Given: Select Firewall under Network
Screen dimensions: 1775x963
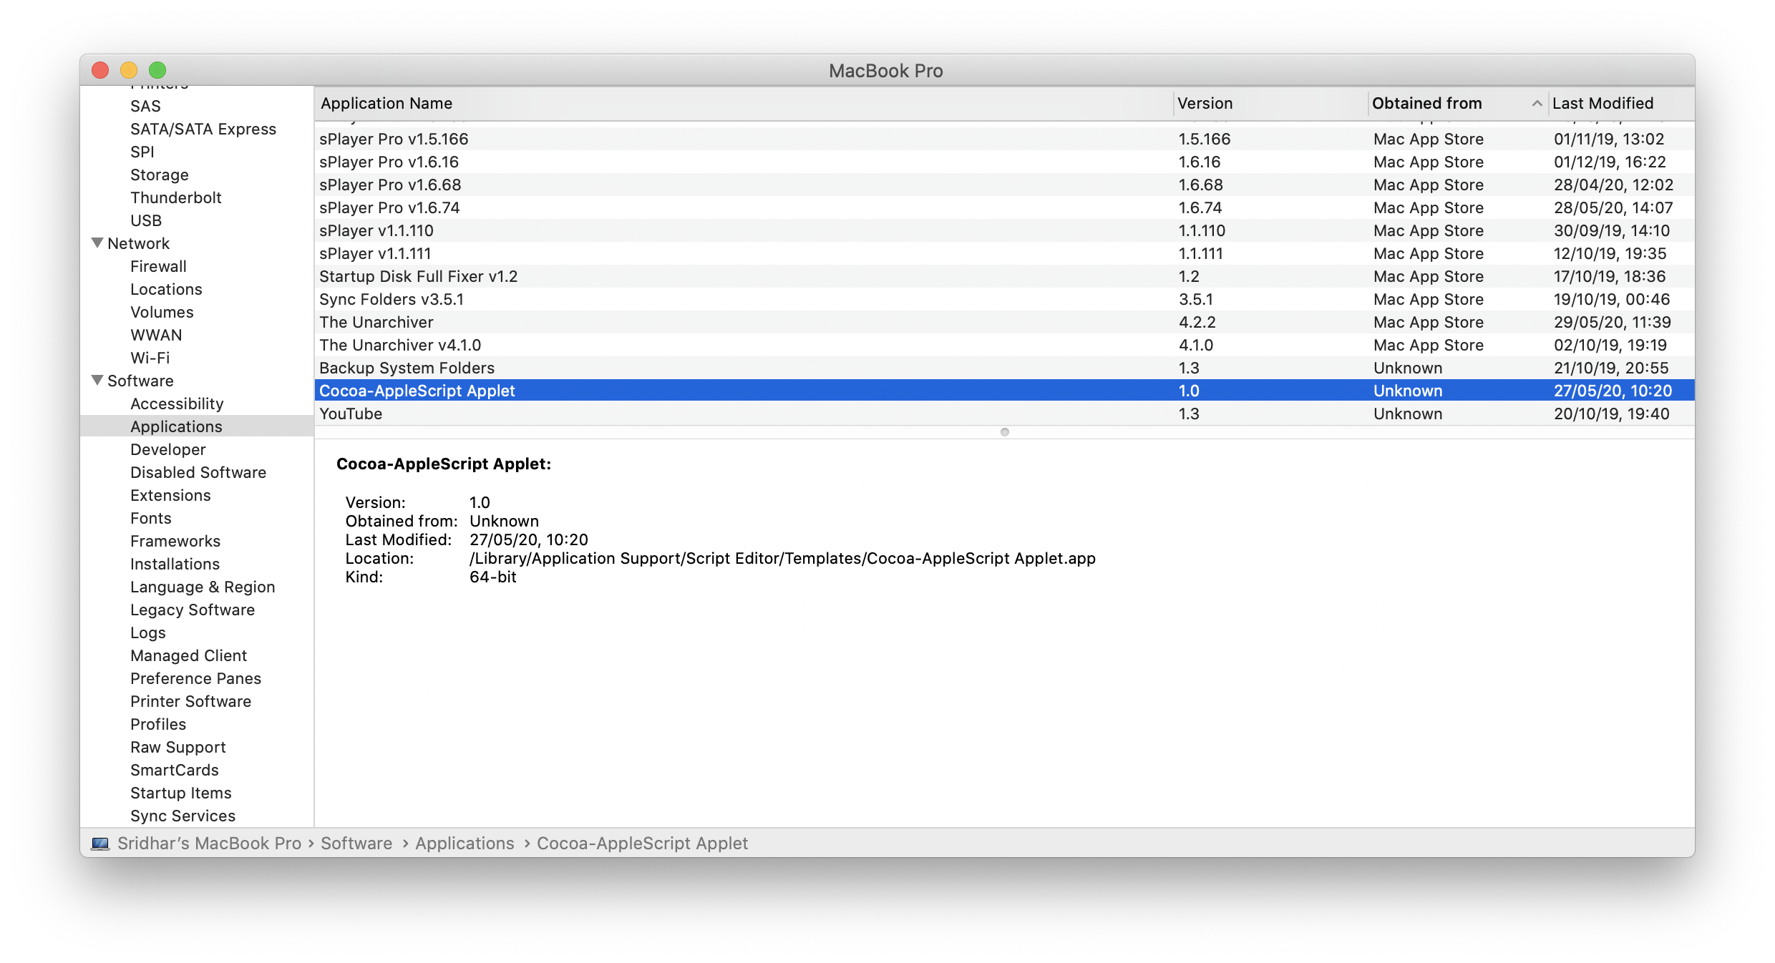Looking at the screenshot, I should (158, 266).
